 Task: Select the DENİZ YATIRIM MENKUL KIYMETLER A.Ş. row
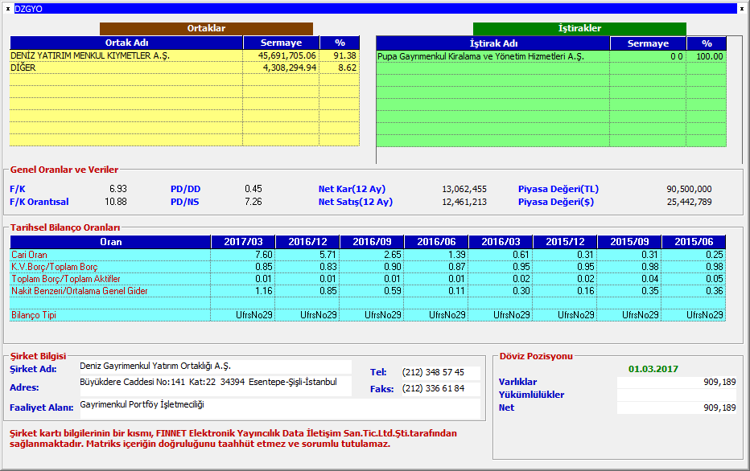point(184,55)
